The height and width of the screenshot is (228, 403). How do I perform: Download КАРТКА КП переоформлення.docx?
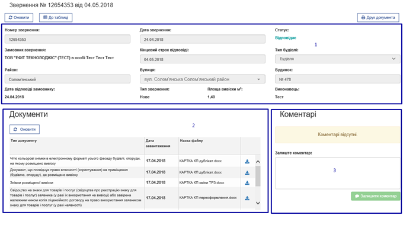click(247, 198)
